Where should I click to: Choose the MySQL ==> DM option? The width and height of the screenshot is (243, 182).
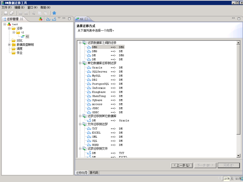tap(96, 76)
